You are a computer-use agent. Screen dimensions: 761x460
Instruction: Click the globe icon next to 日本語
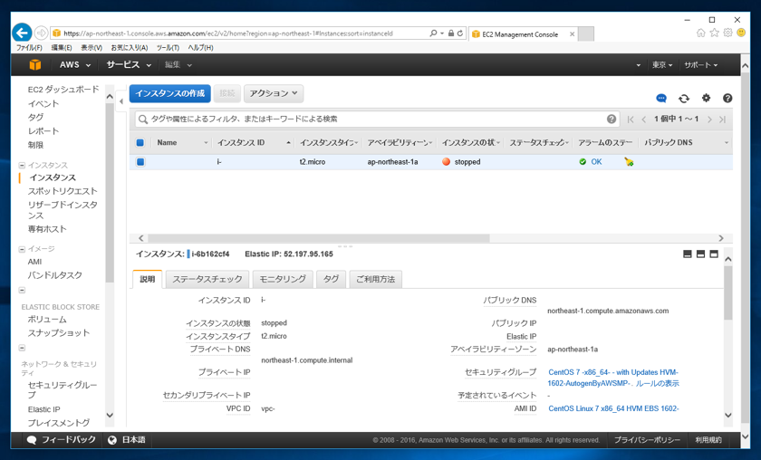click(112, 440)
